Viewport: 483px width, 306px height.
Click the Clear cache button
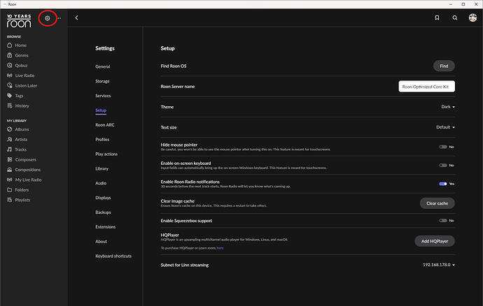(437, 203)
